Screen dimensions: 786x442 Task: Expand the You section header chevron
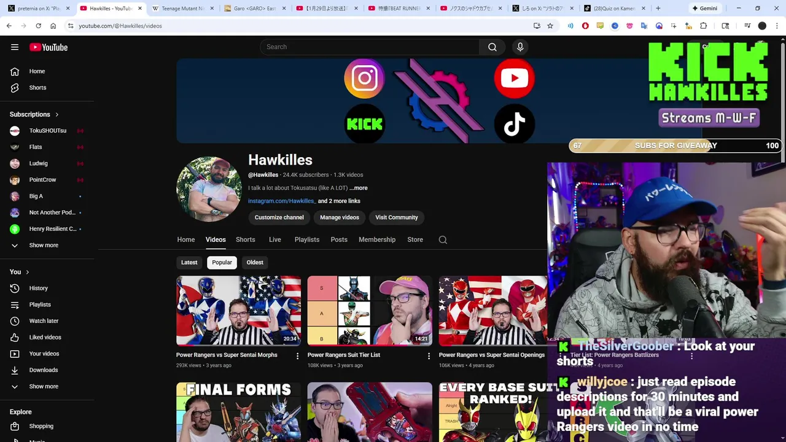tap(27, 272)
